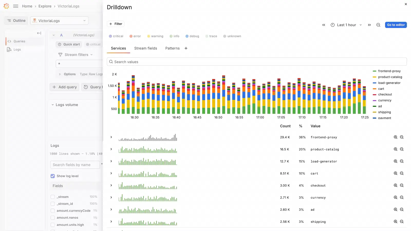The width and height of the screenshot is (411, 231).
Task: Click the Go to editor button
Action: click(x=396, y=25)
